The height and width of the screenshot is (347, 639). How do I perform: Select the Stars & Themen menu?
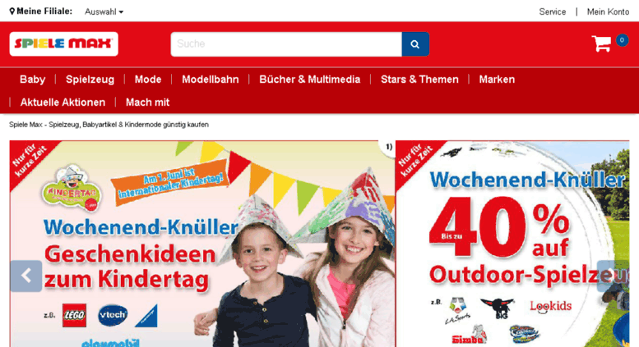(x=419, y=80)
